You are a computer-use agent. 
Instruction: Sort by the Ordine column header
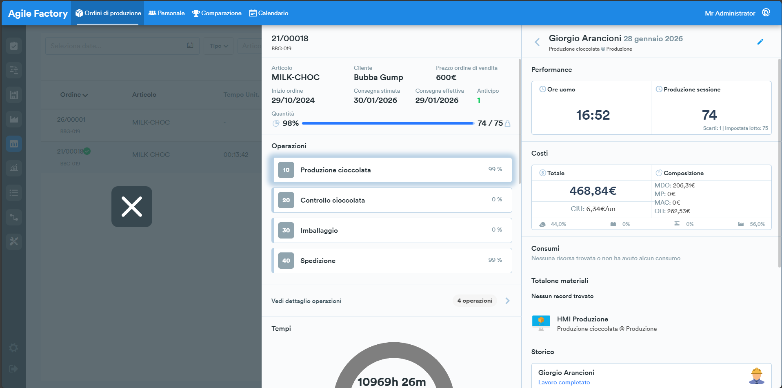point(74,95)
